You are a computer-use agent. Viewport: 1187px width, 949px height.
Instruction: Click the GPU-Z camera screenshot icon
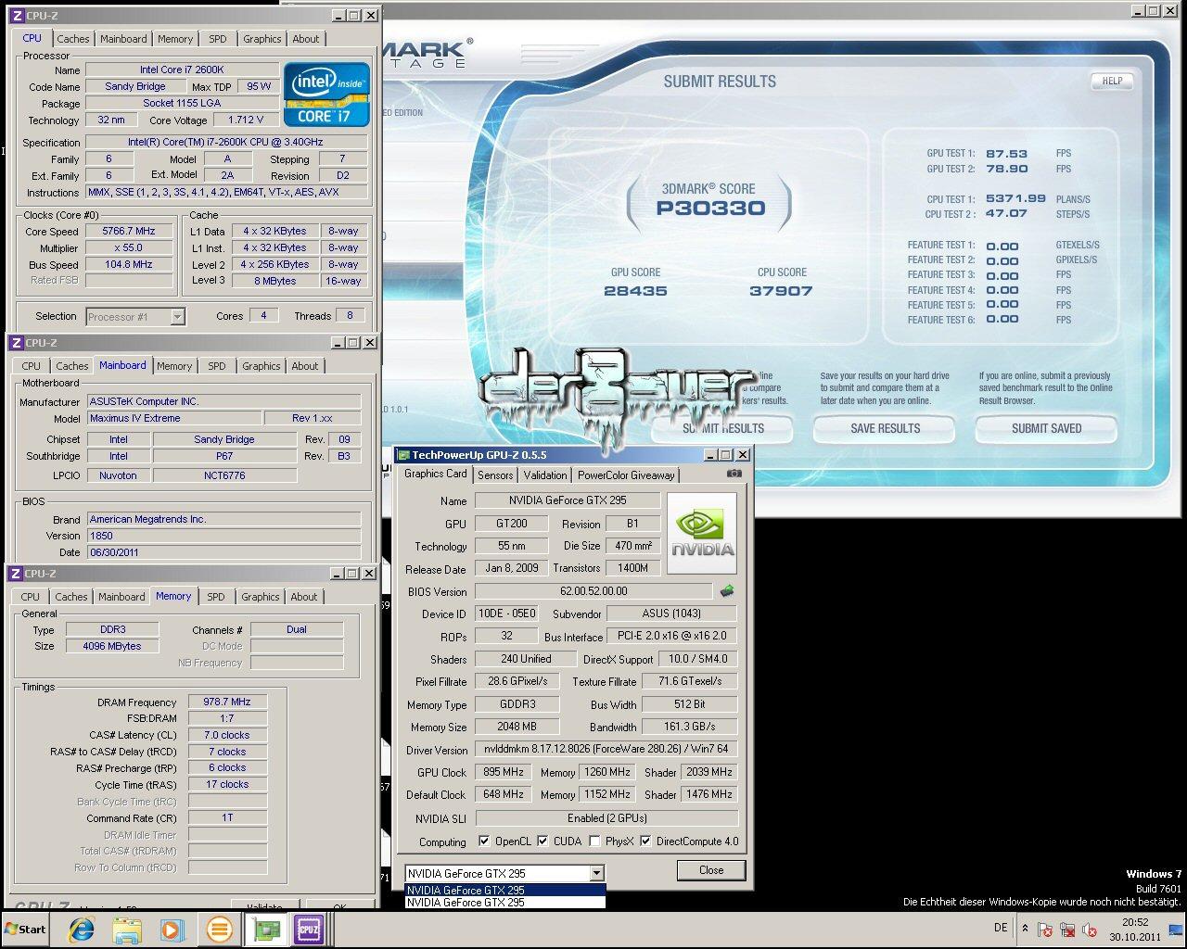[x=734, y=474]
